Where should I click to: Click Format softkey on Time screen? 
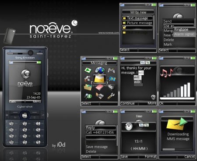point(151,157)
